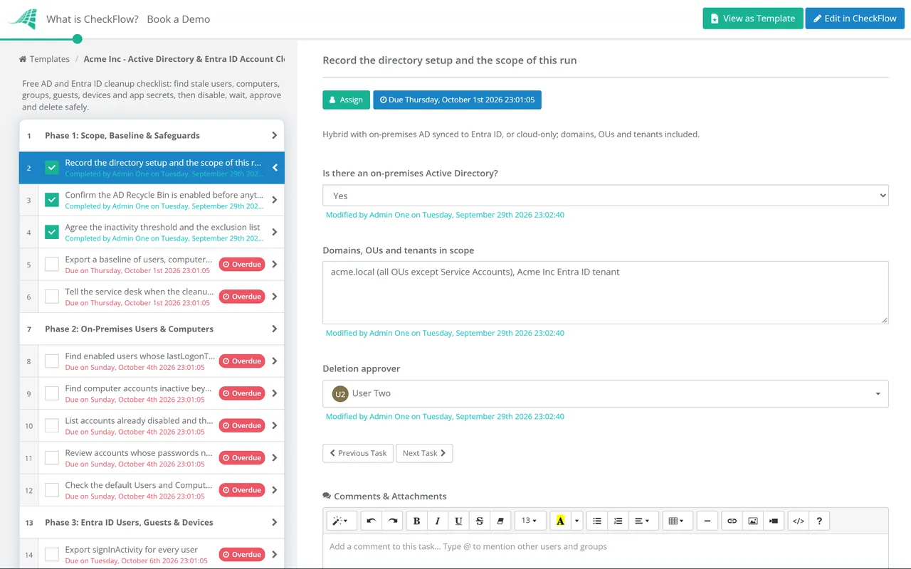Viewport: 911px width, 569px height.
Task: Open the highlight color picker arrow
Action: point(576,521)
